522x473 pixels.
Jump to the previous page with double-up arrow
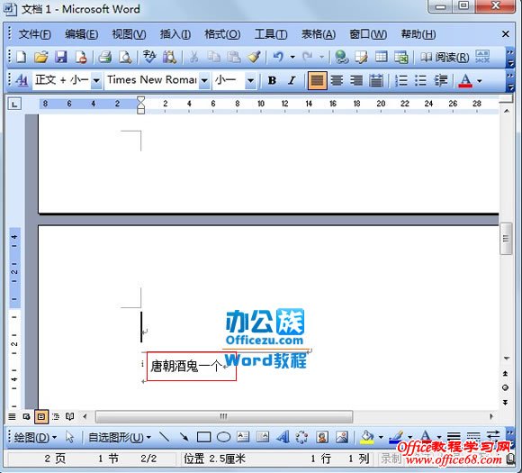(x=505, y=373)
